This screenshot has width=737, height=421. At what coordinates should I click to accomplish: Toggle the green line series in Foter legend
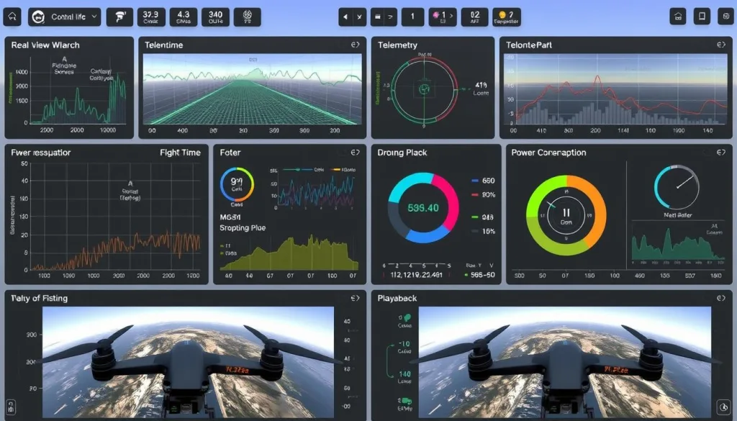pos(291,170)
